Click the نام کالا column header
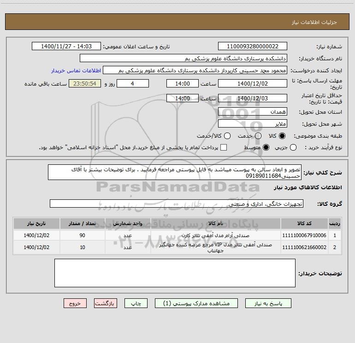 (216, 223)
